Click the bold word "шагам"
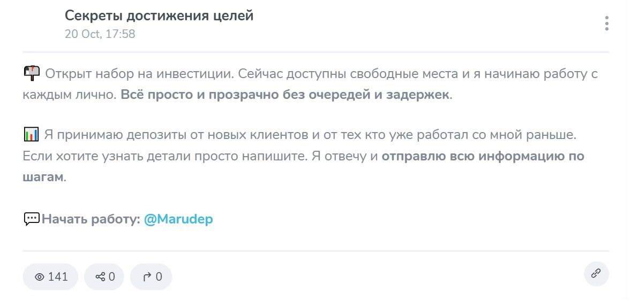631x301 pixels. click(43, 177)
